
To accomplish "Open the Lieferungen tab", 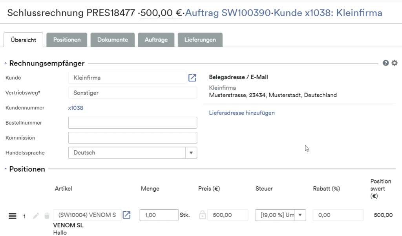I will pos(200,39).
